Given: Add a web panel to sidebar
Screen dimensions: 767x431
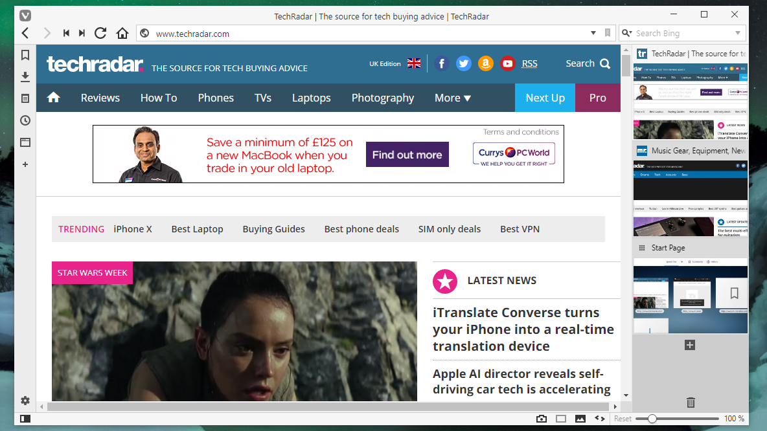Looking at the screenshot, I should (25, 164).
